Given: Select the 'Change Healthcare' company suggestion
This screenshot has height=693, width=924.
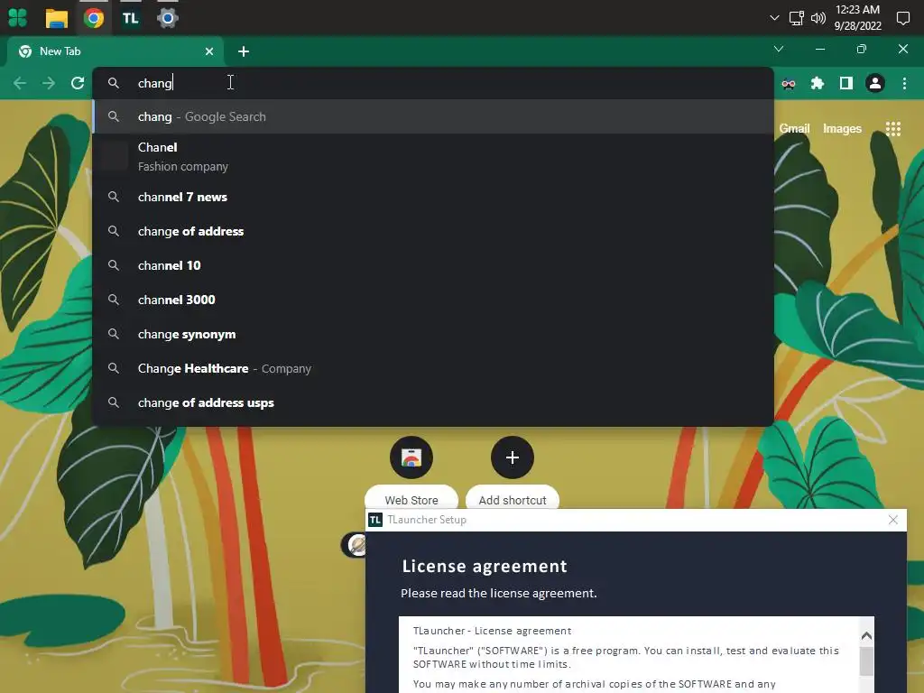Looking at the screenshot, I should point(433,368).
